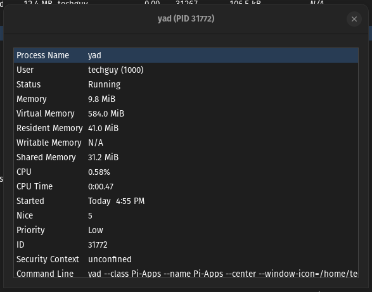Click the Shared Memory 31.2 MiB row
The width and height of the screenshot is (372, 292).
(x=186, y=157)
